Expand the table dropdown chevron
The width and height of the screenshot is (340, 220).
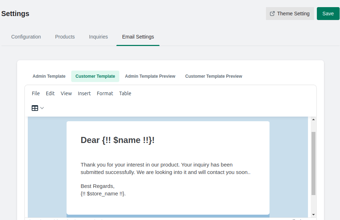coord(42,108)
